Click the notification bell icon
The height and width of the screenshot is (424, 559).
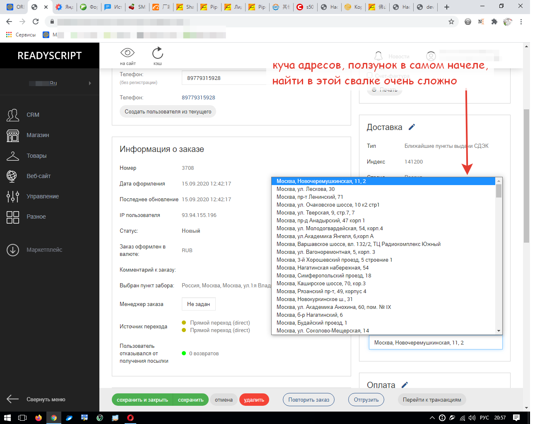[378, 56]
